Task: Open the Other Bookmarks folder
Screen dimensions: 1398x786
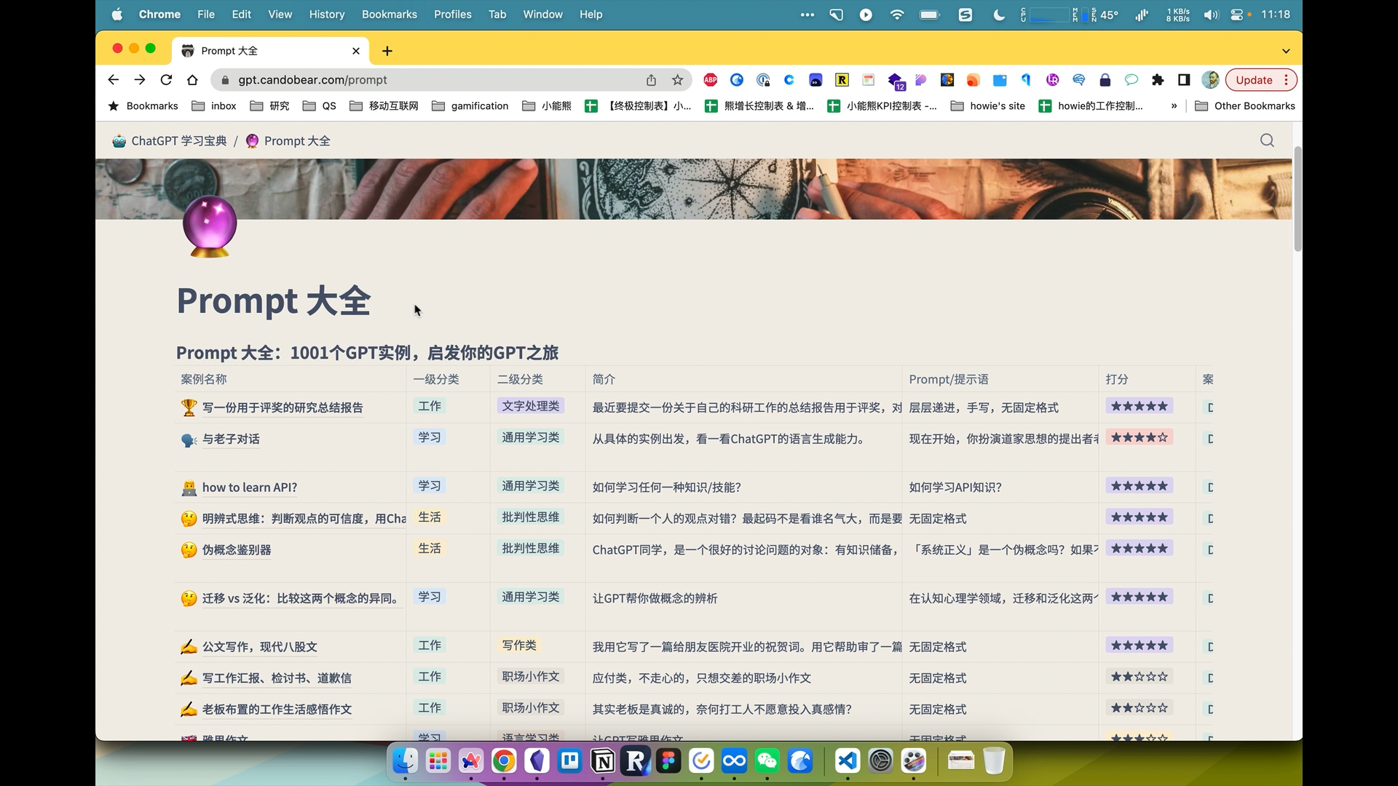Action: point(1245,106)
